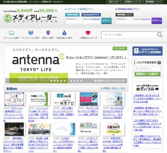The image size is (167, 153).
Task: Focus the キーワードで探す search field
Action: (x=129, y=35)
